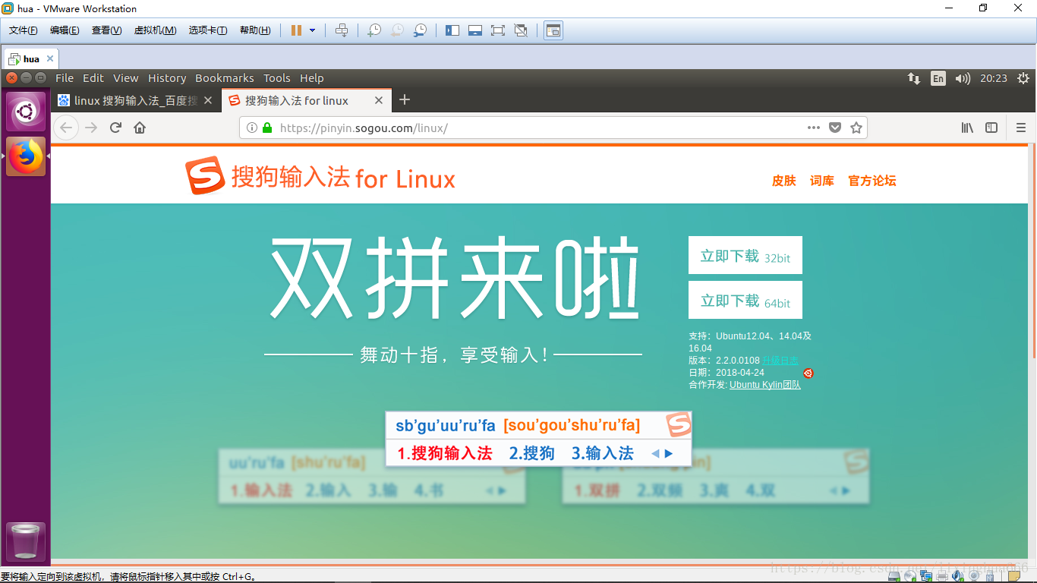Go back to the previous page

pyautogui.click(x=67, y=128)
